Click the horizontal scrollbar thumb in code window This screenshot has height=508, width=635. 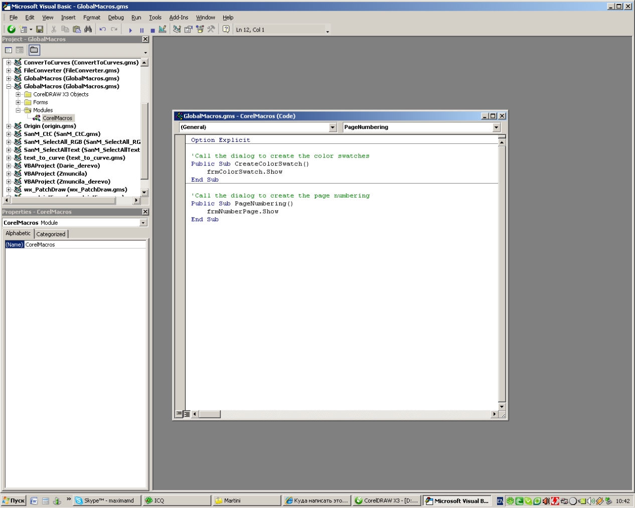(210, 414)
